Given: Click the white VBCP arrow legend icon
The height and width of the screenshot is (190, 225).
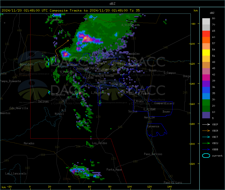Looking at the screenshot, I should coord(206,124).
